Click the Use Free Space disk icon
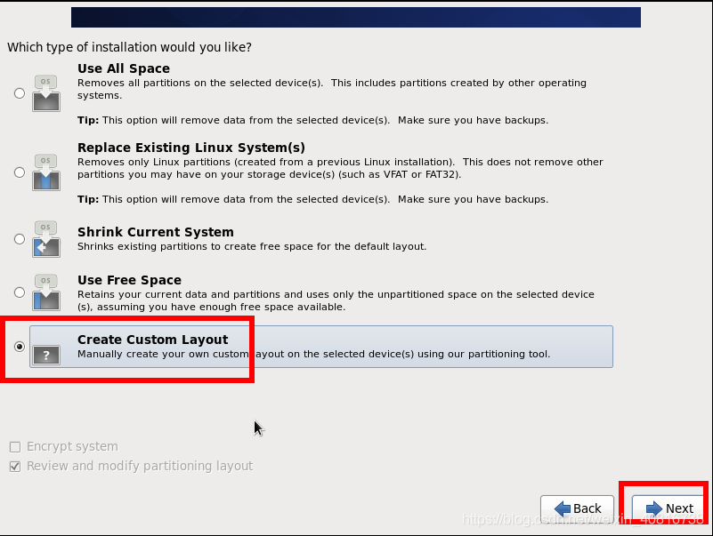The width and height of the screenshot is (713, 536). click(46, 292)
